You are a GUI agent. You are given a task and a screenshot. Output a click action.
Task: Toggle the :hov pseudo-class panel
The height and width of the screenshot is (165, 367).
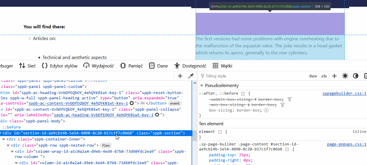point(313,76)
